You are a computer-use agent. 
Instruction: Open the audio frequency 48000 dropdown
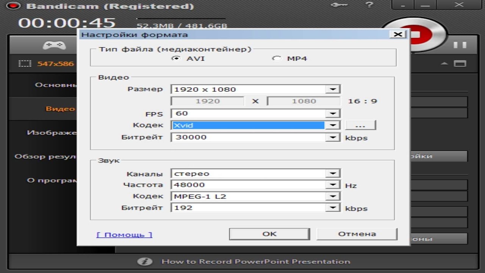pyautogui.click(x=256, y=185)
